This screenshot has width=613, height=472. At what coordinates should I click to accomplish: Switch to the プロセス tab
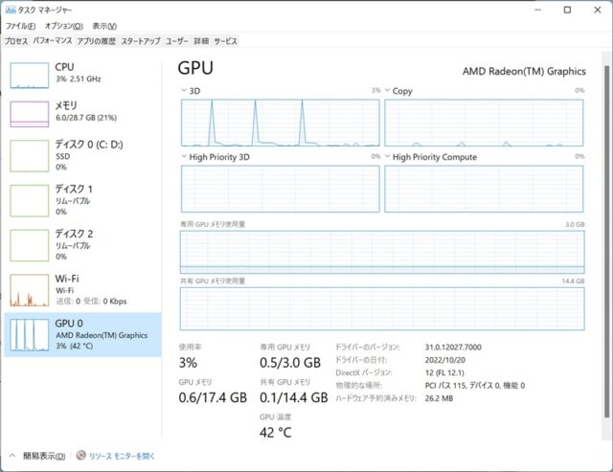tap(16, 41)
